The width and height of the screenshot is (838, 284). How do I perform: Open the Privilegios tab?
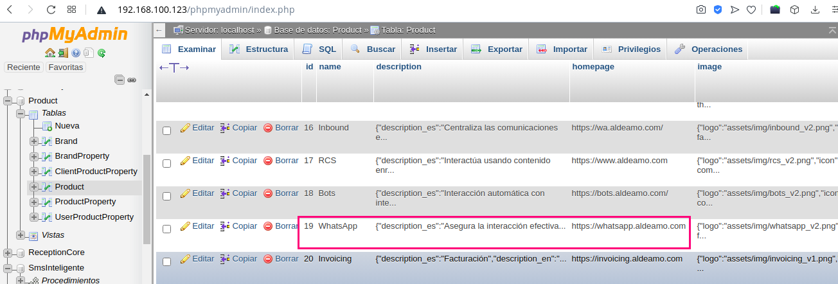631,49
